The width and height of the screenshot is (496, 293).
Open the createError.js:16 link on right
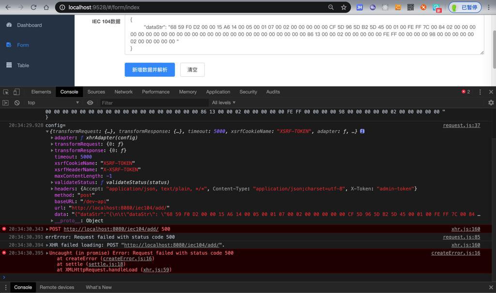[456, 253]
